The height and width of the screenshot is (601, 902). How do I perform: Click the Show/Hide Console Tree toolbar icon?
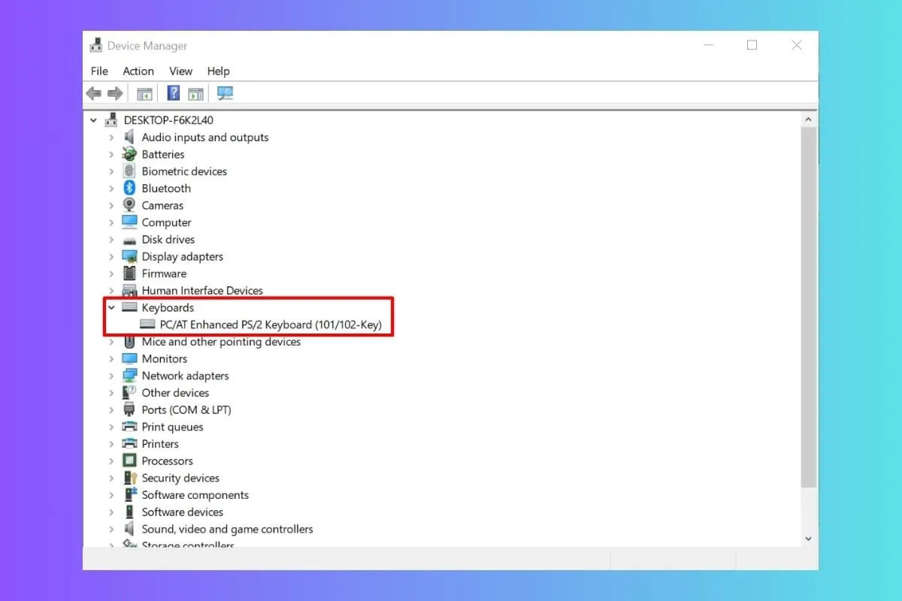coord(144,92)
